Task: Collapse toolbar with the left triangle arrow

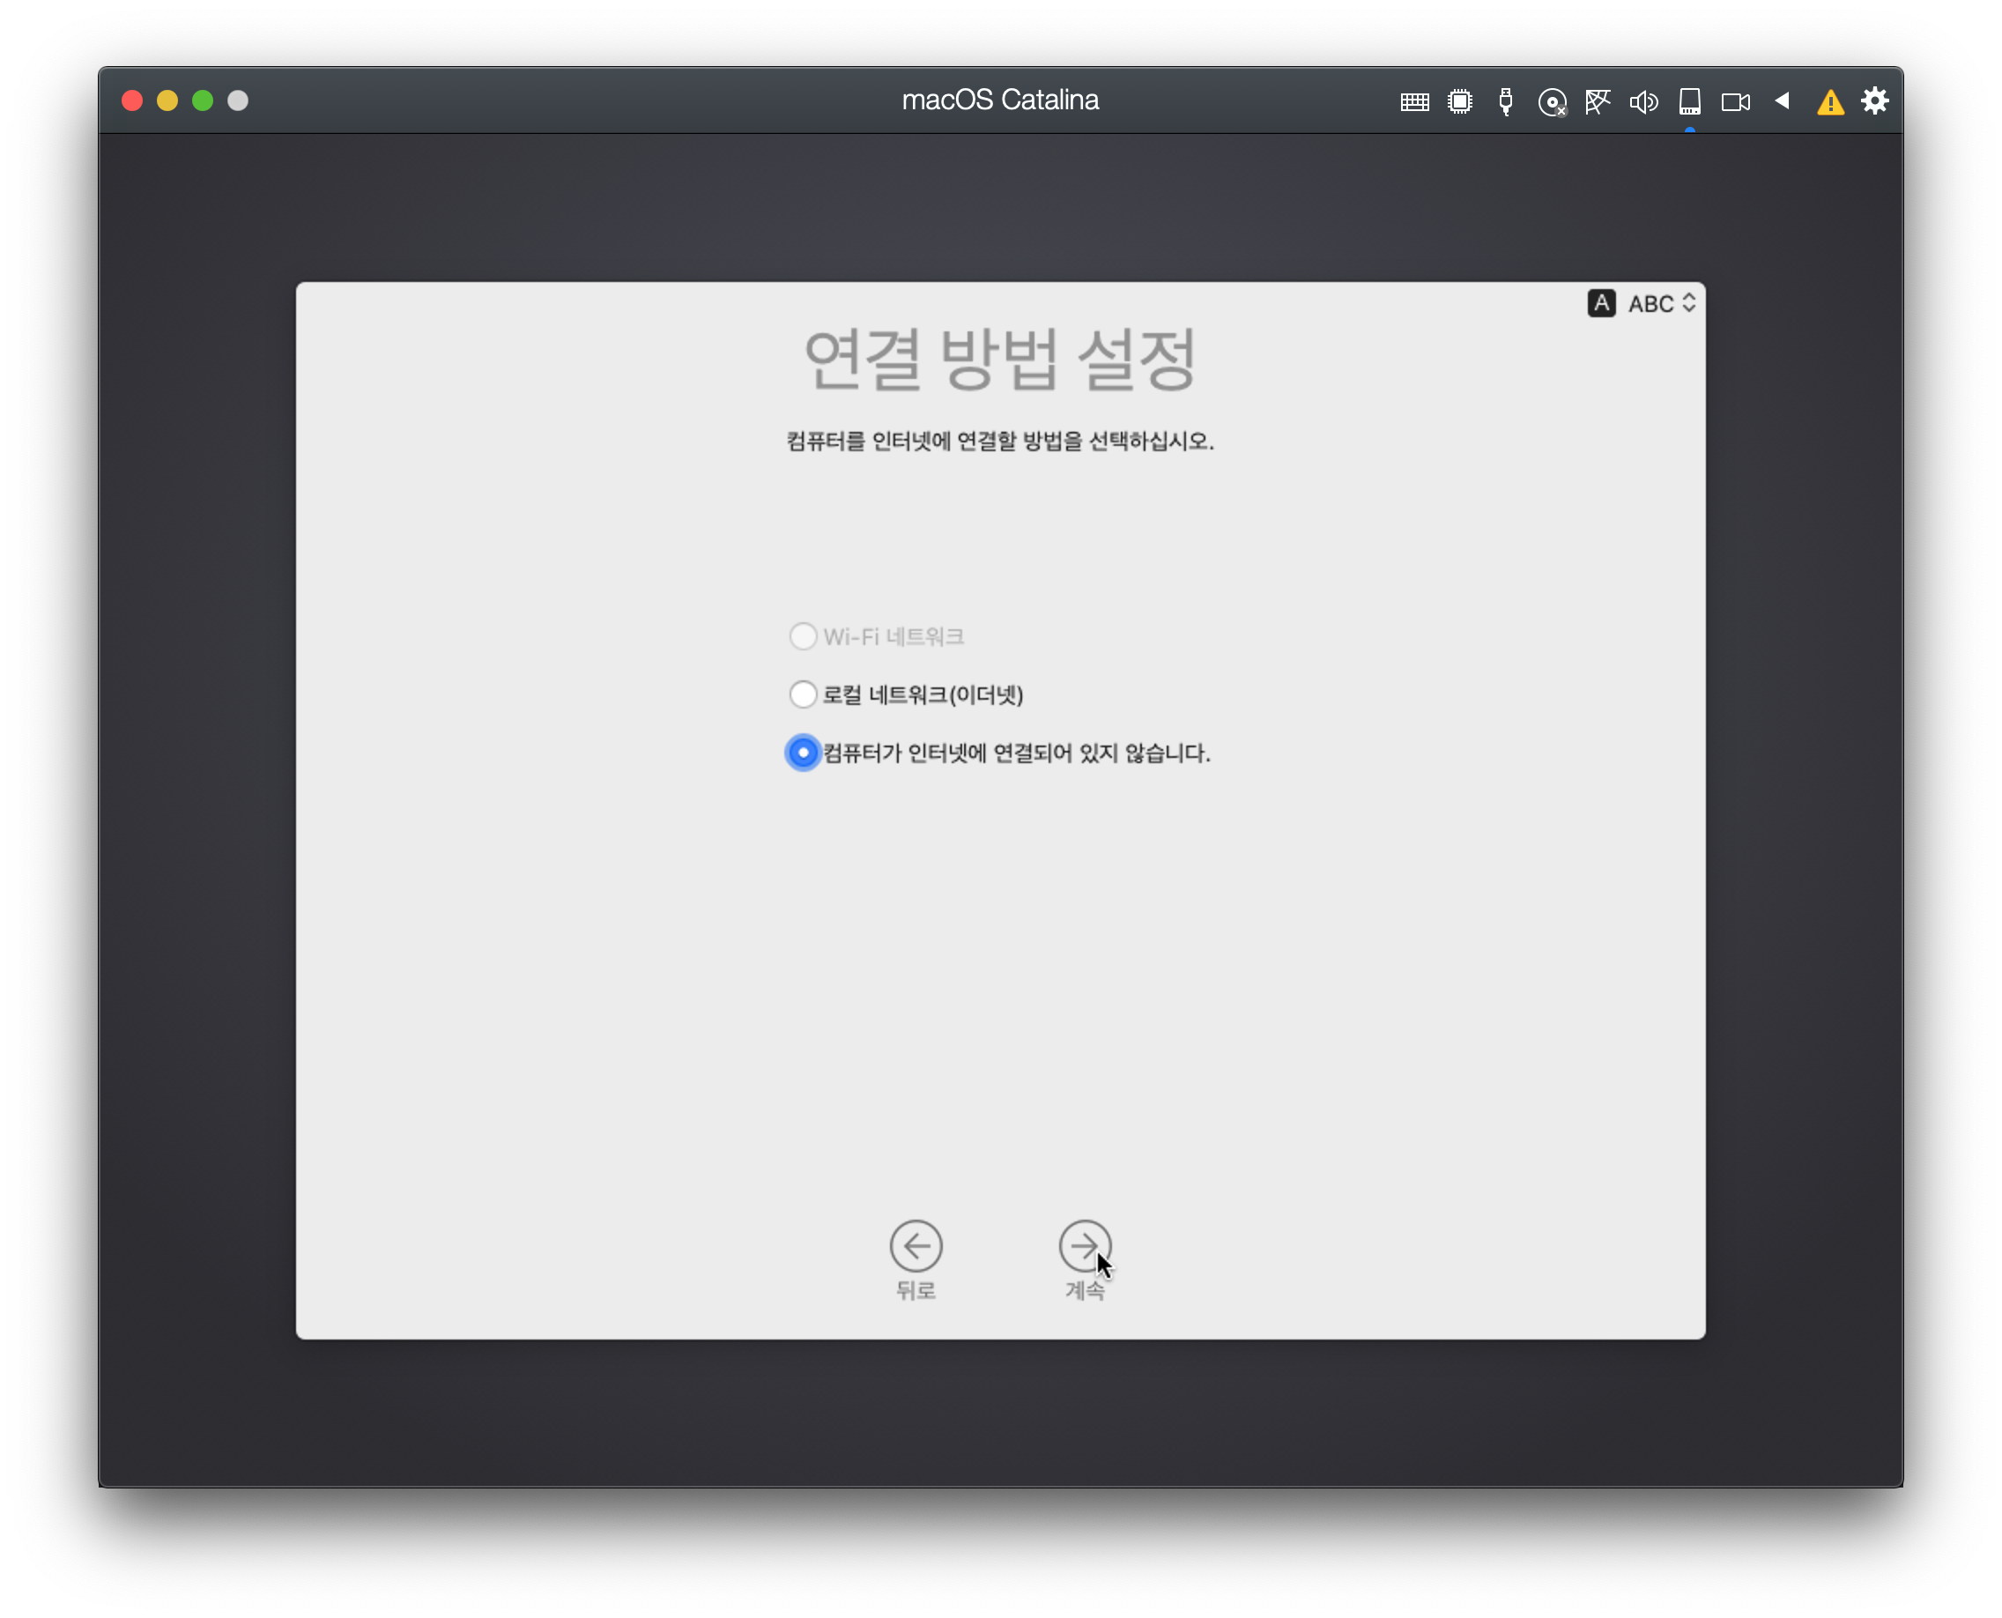Action: 1782,100
